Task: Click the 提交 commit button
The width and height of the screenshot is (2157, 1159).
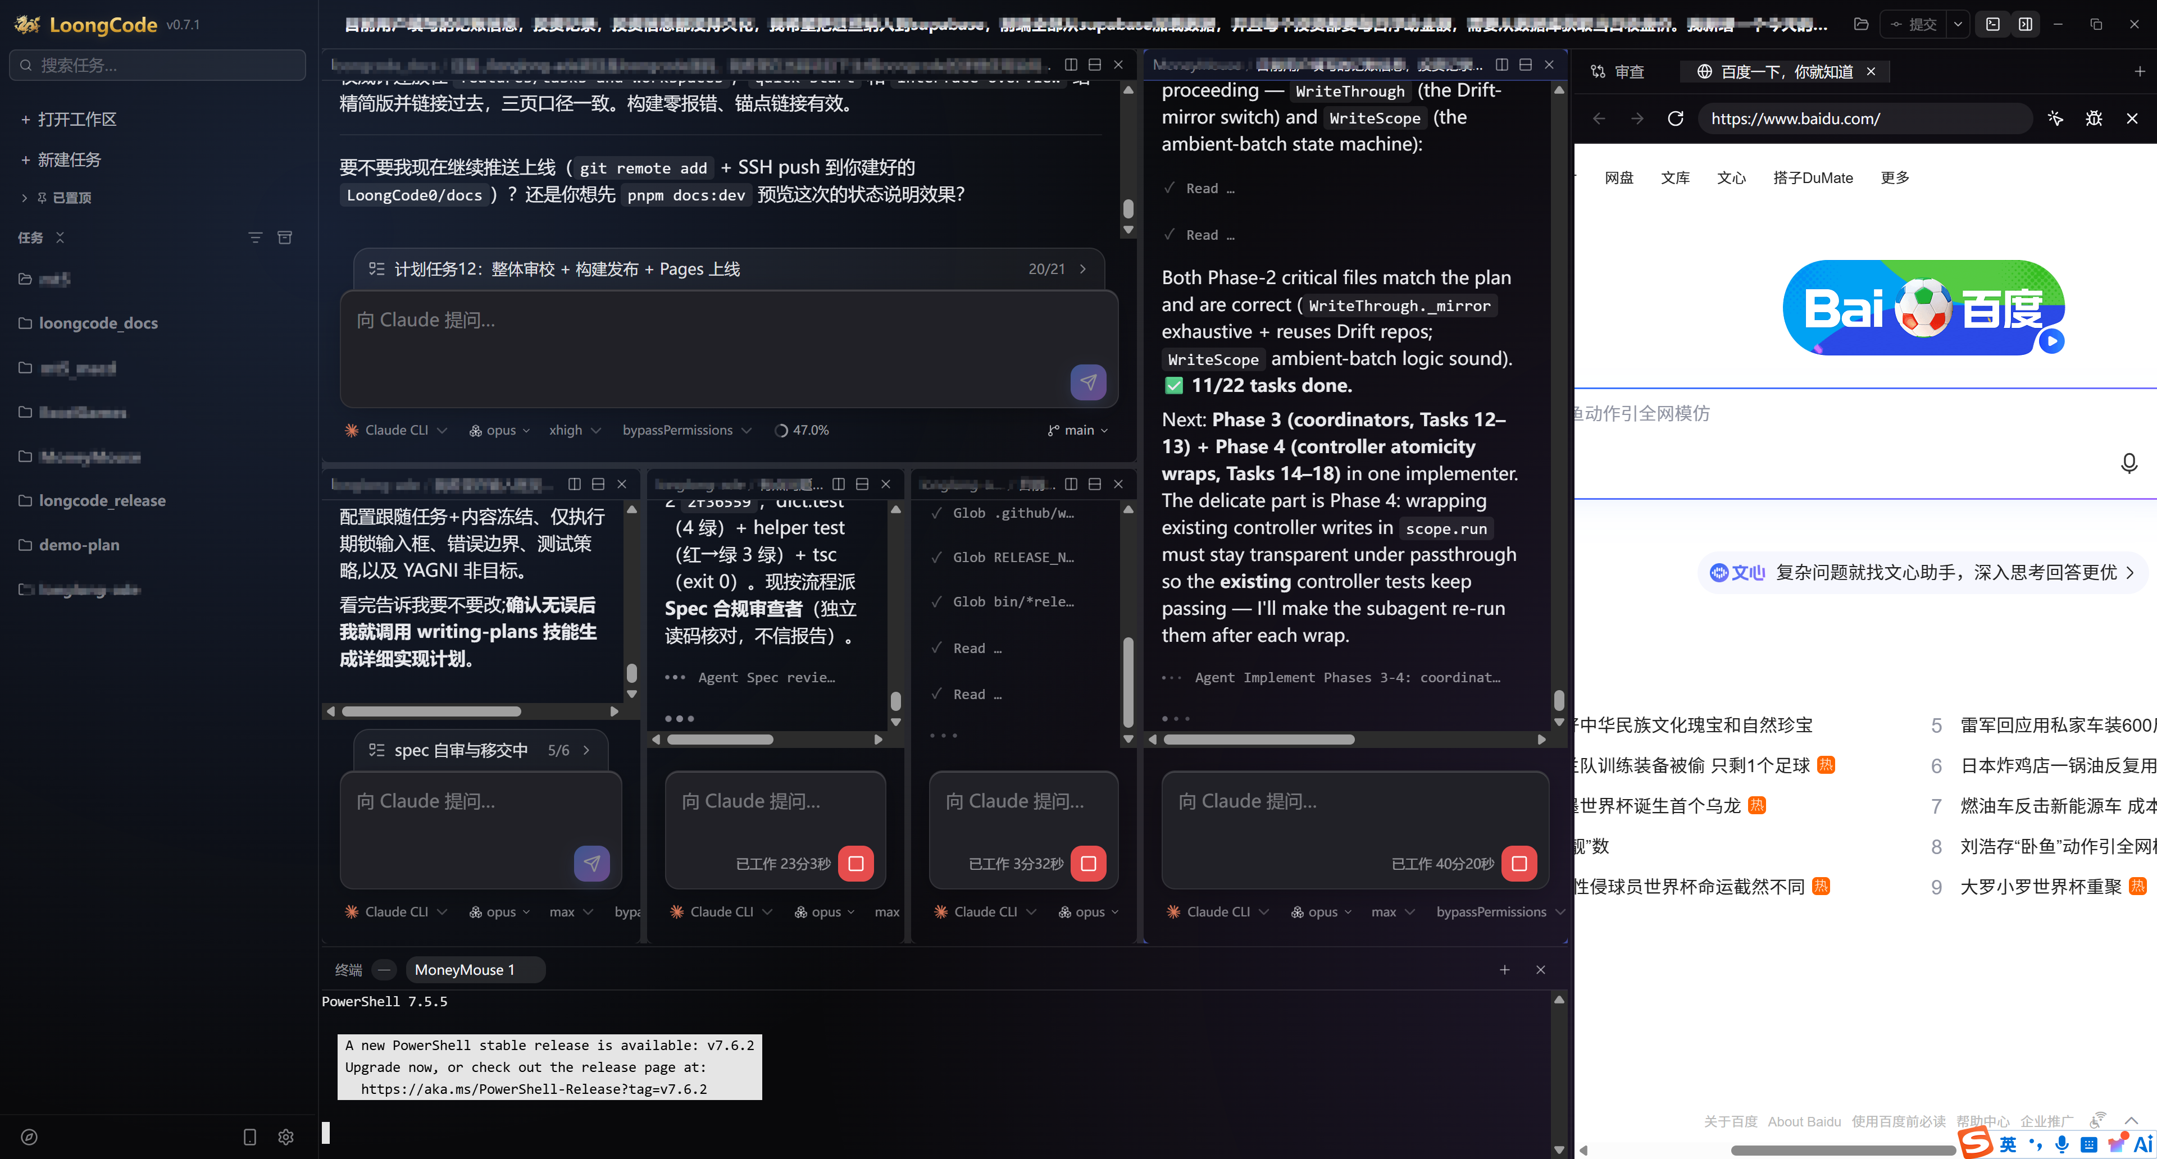Action: click(x=1913, y=24)
